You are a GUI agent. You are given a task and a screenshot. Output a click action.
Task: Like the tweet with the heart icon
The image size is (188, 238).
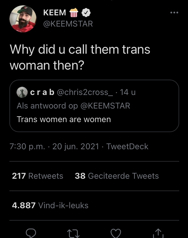116,233
